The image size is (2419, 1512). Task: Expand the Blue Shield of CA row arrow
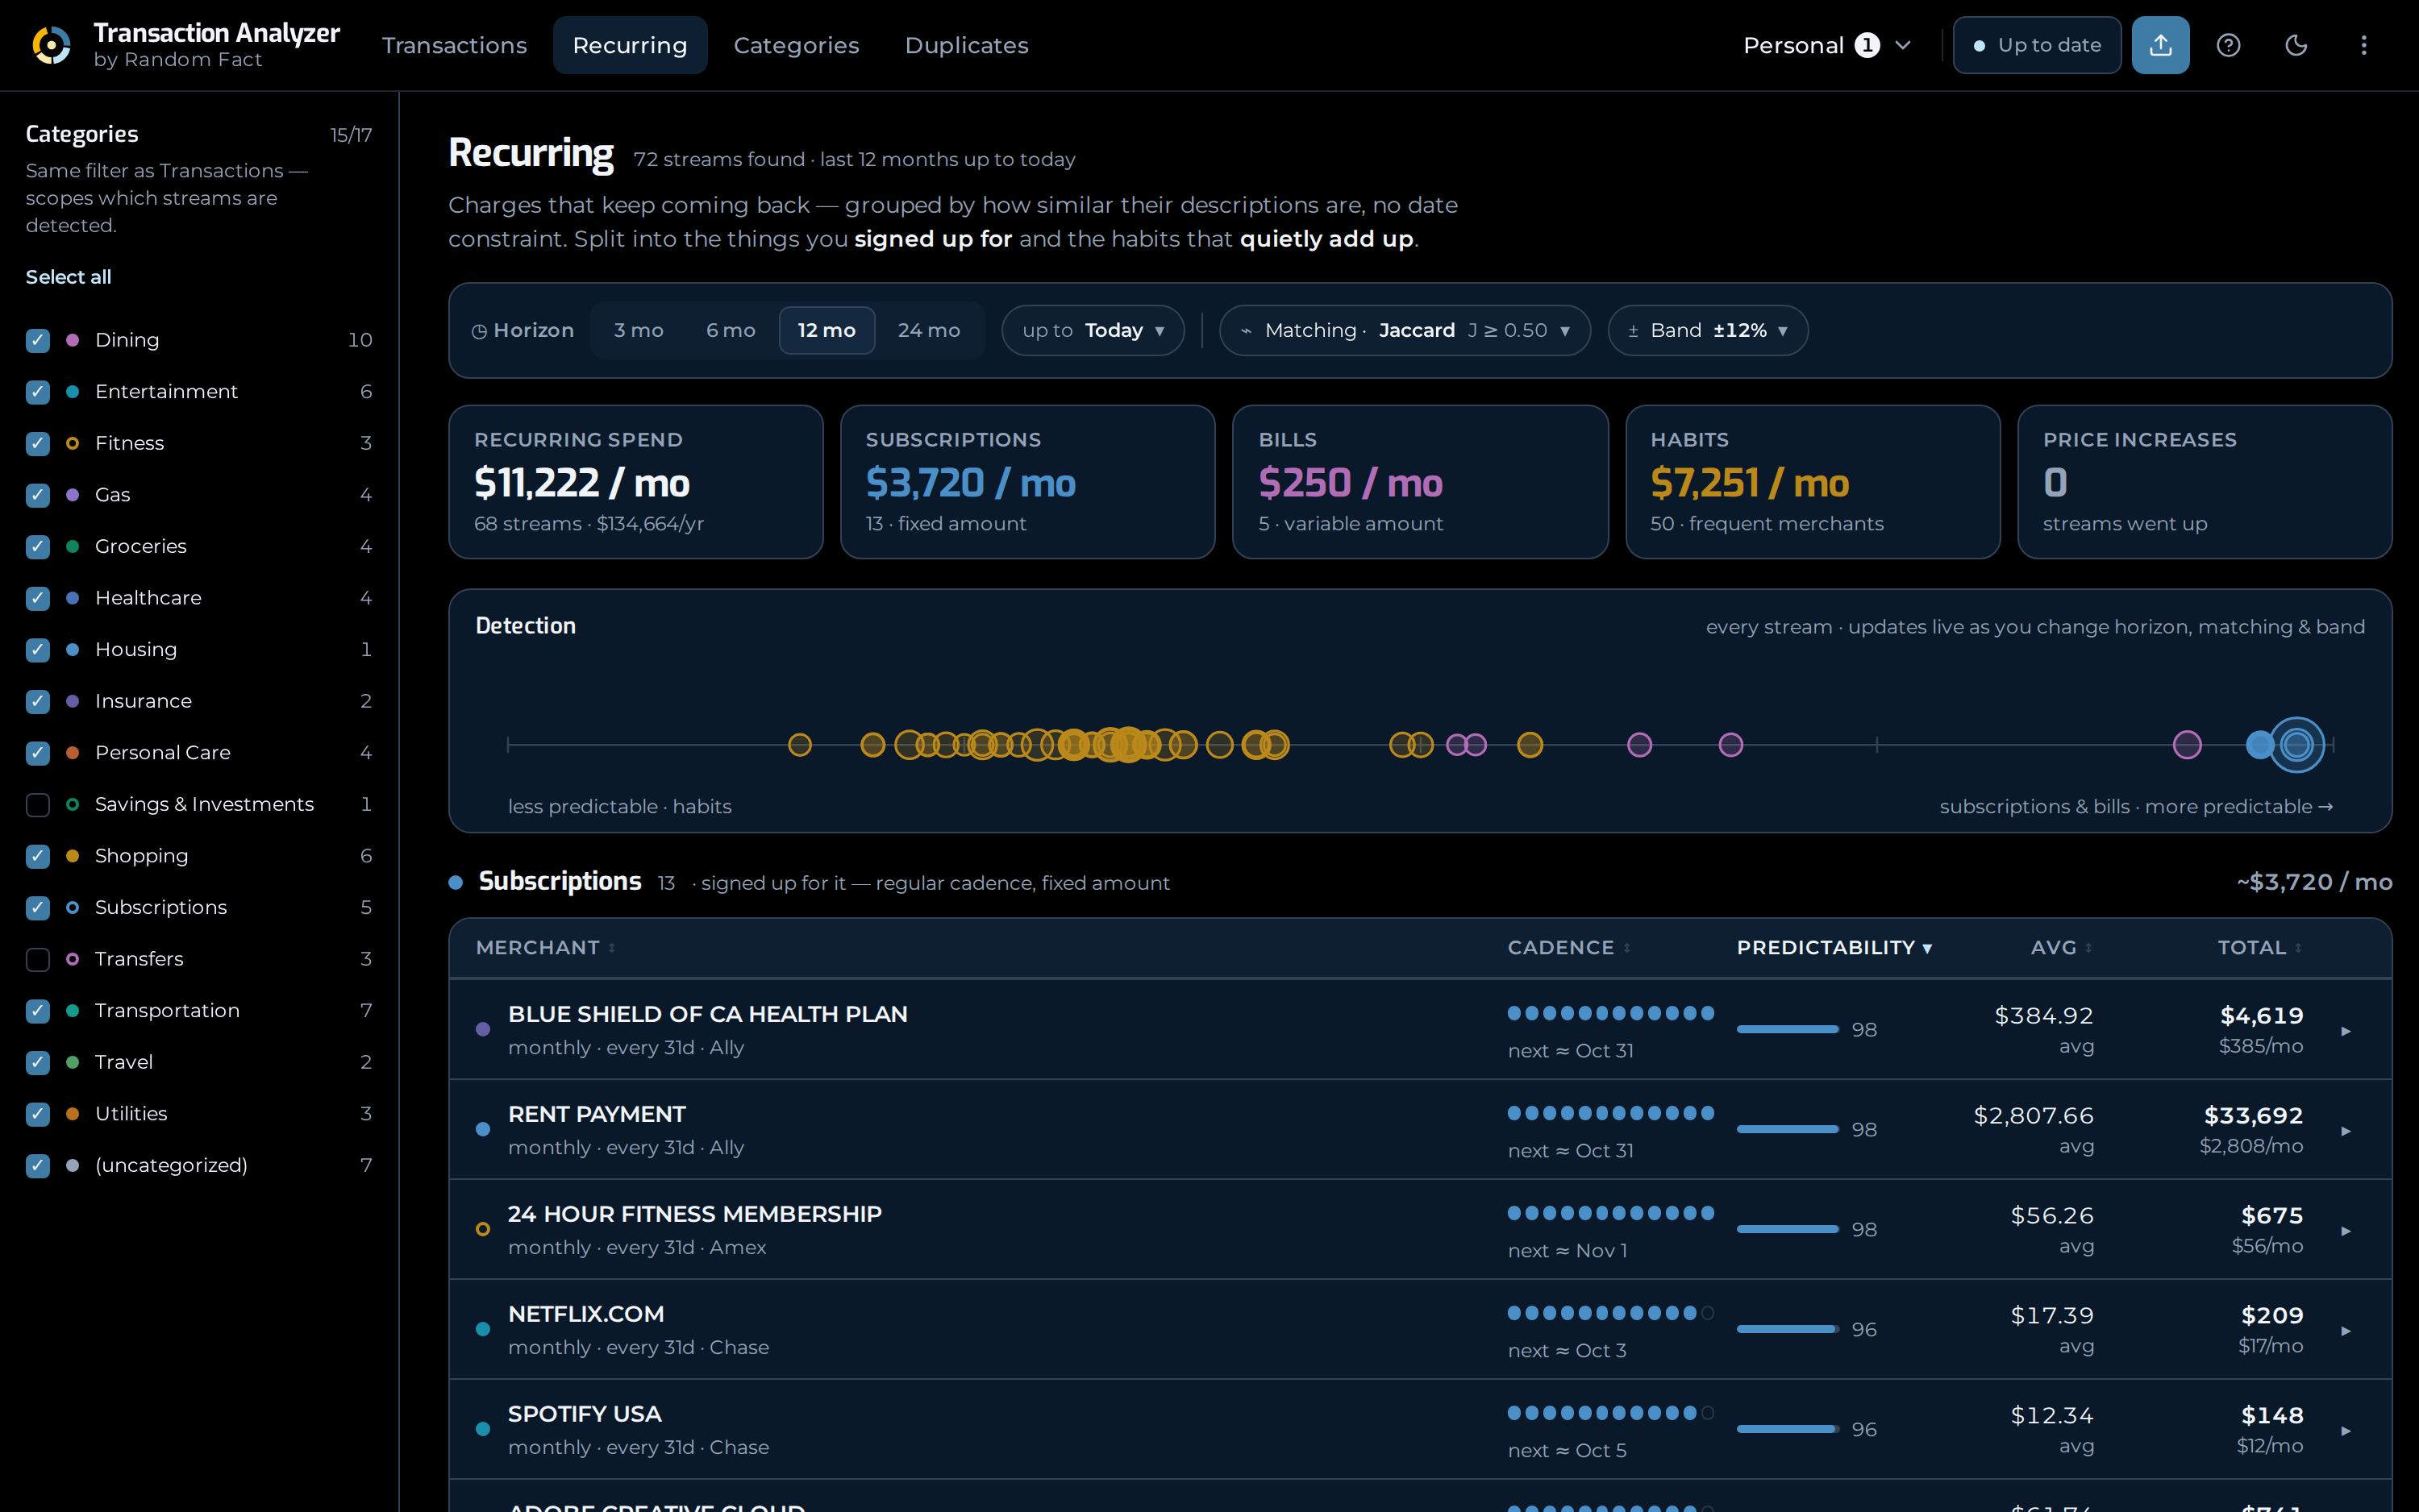2346,1030
